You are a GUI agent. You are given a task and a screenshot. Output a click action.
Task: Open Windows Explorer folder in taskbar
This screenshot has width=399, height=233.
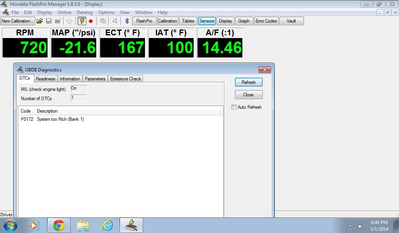coord(83,225)
